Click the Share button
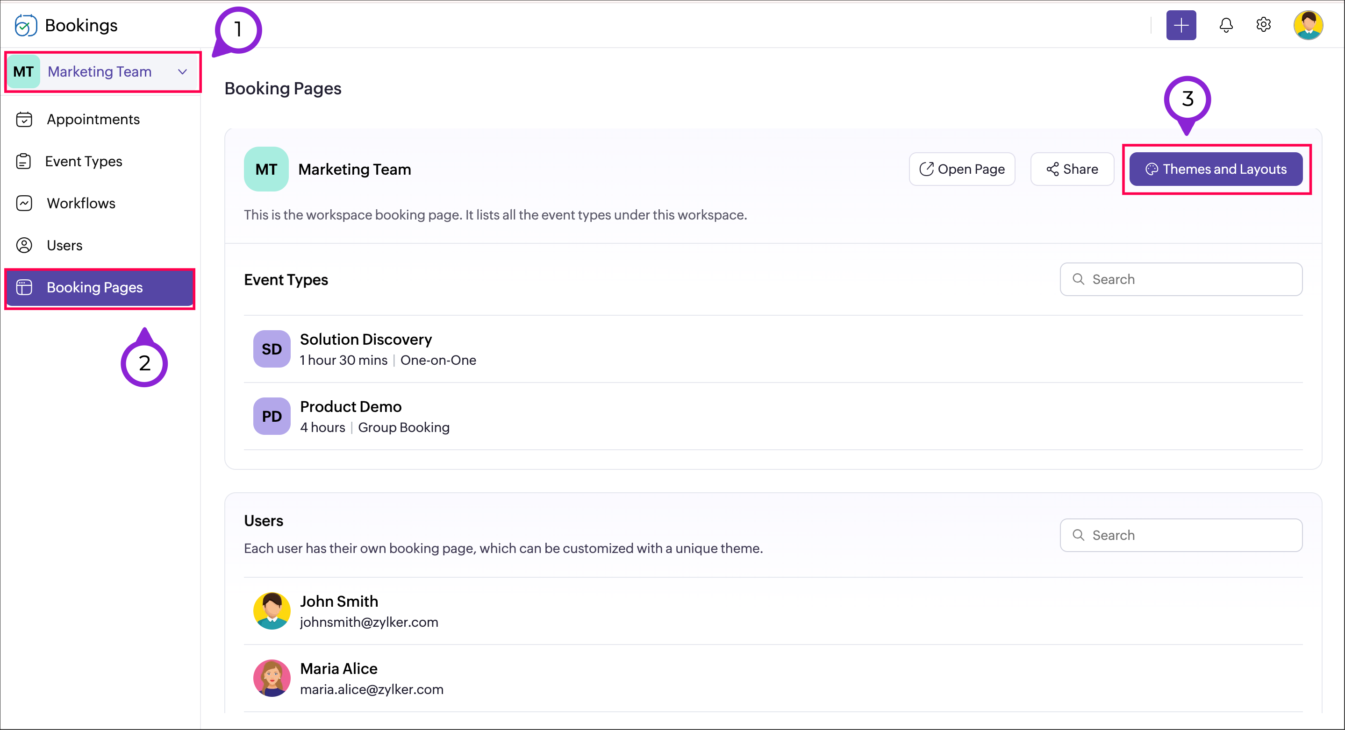 click(1072, 169)
